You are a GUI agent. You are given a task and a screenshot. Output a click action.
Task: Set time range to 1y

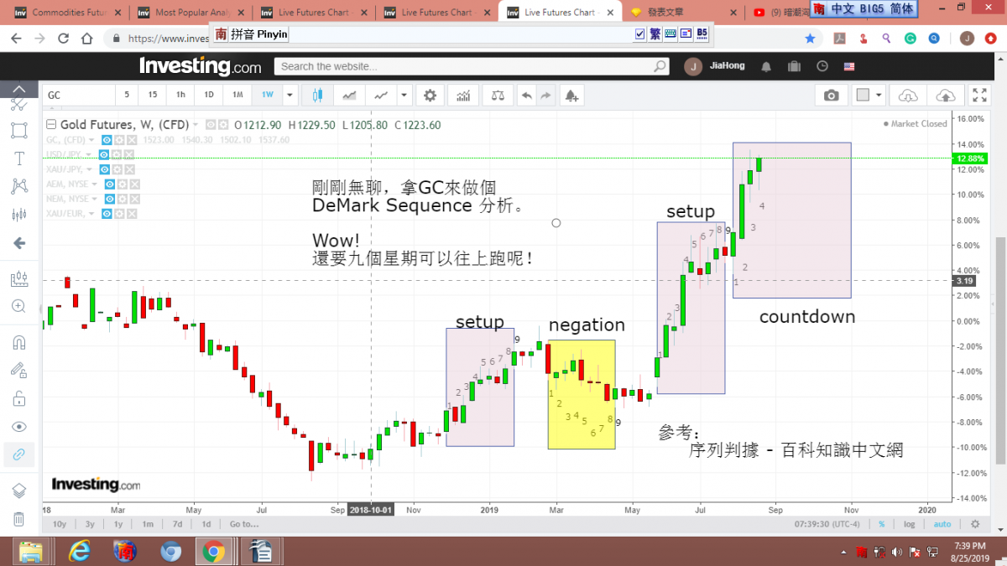pos(118,524)
